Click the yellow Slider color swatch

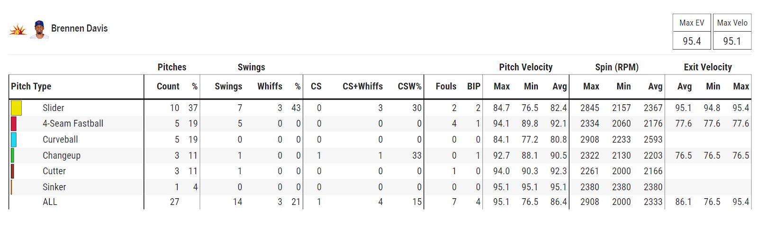click(x=16, y=108)
